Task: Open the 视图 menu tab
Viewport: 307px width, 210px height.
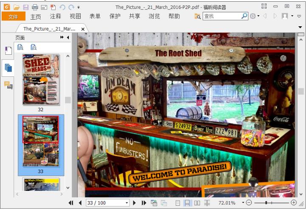Action: coord(75,16)
